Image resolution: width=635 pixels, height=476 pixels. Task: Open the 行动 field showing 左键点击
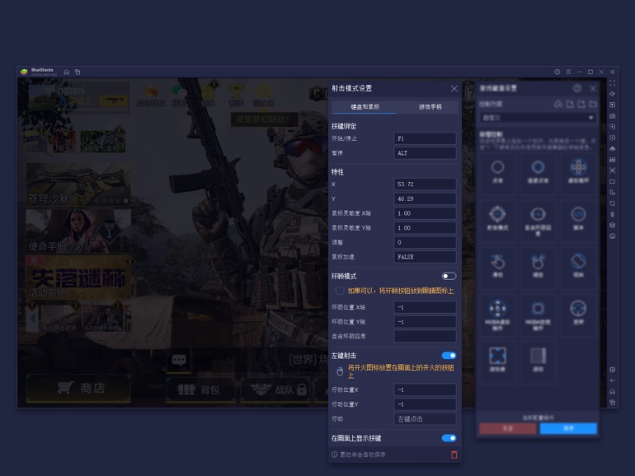(425, 419)
